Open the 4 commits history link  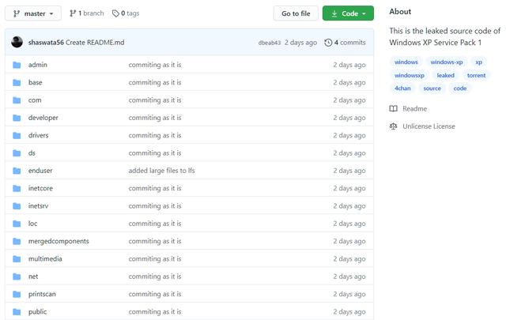pyautogui.click(x=345, y=43)
